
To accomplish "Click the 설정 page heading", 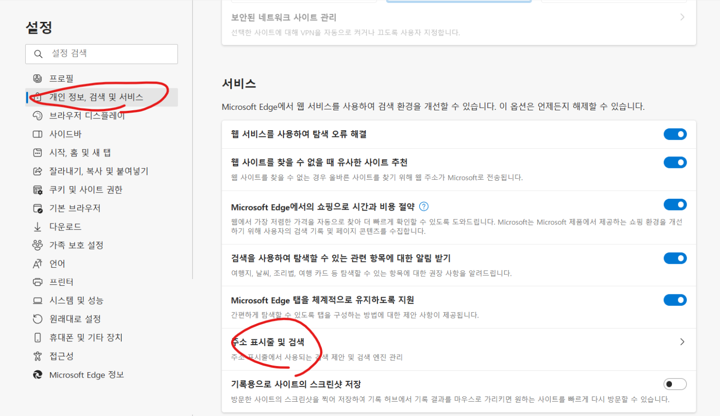I will tap(39, 27).
